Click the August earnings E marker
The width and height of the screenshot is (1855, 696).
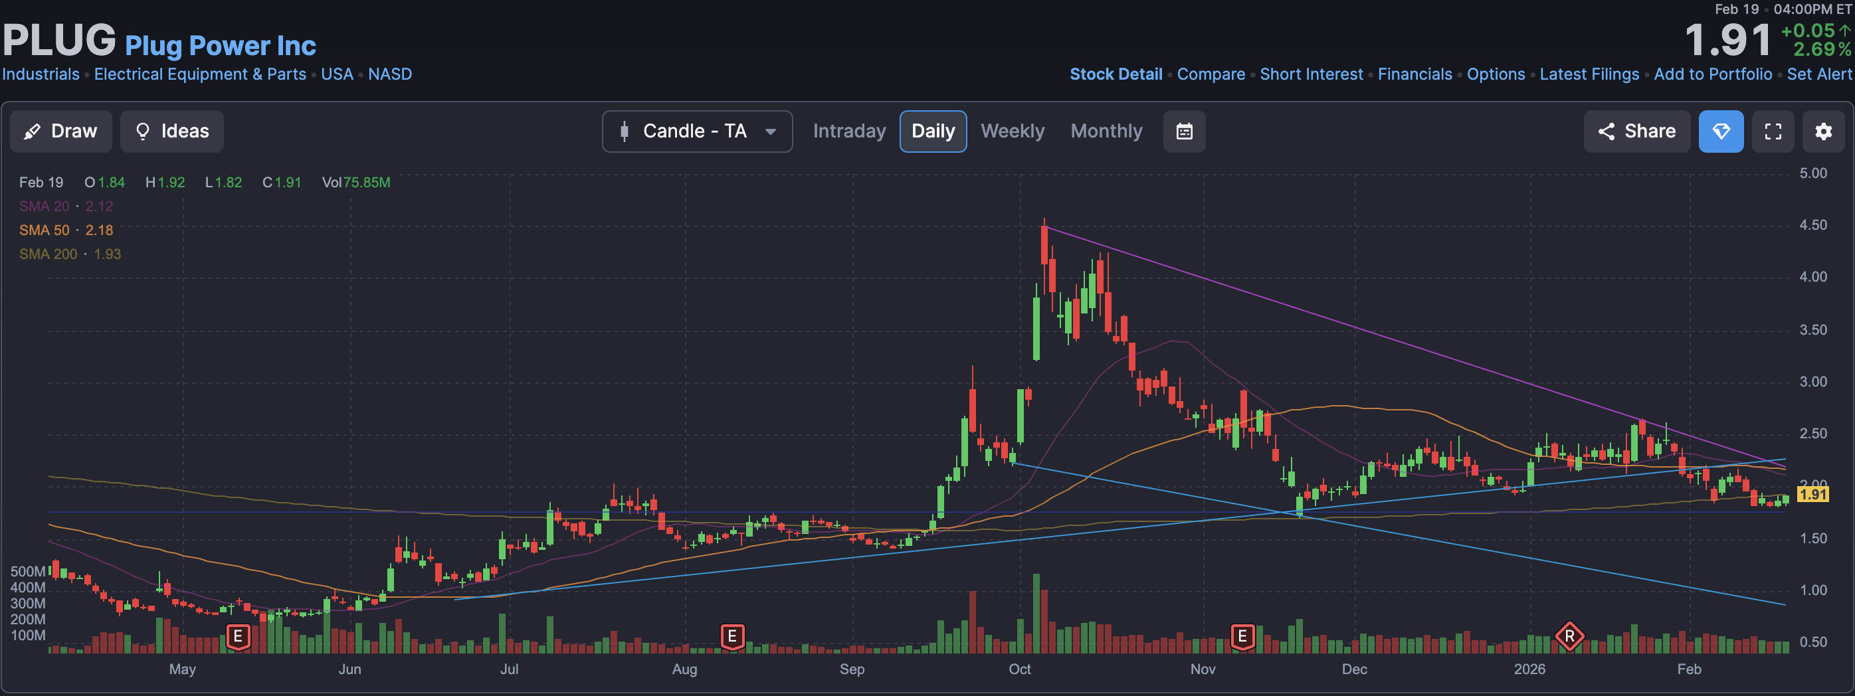(732, 637)
